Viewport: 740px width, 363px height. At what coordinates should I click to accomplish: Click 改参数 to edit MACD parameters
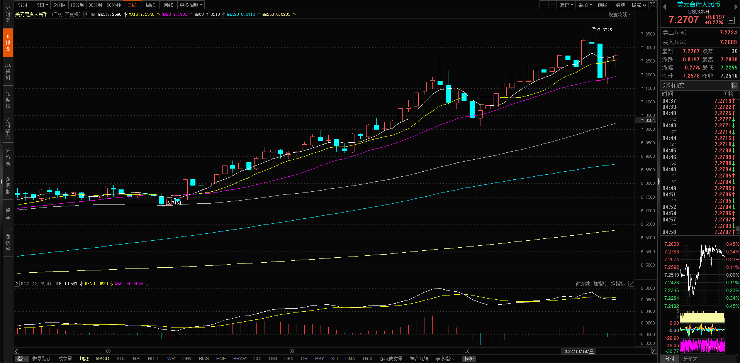pos(583,284)
